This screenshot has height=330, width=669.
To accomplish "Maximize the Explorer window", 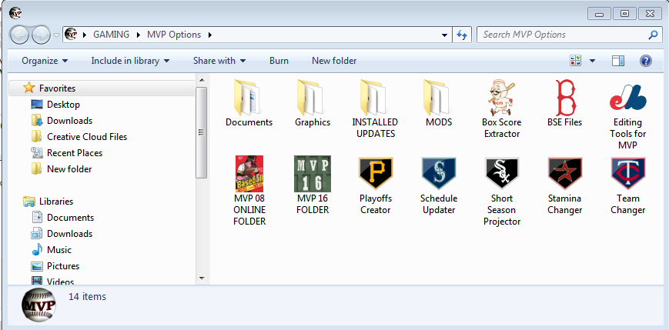I will [624, 14].
